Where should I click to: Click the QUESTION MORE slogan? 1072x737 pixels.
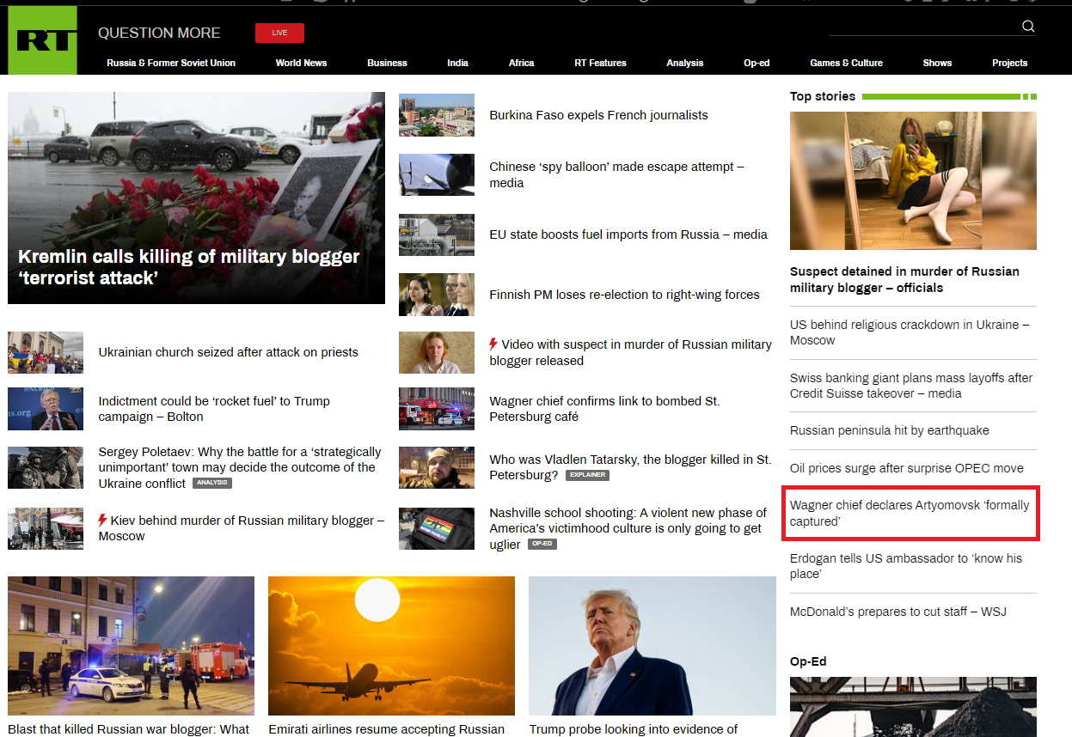159,33
